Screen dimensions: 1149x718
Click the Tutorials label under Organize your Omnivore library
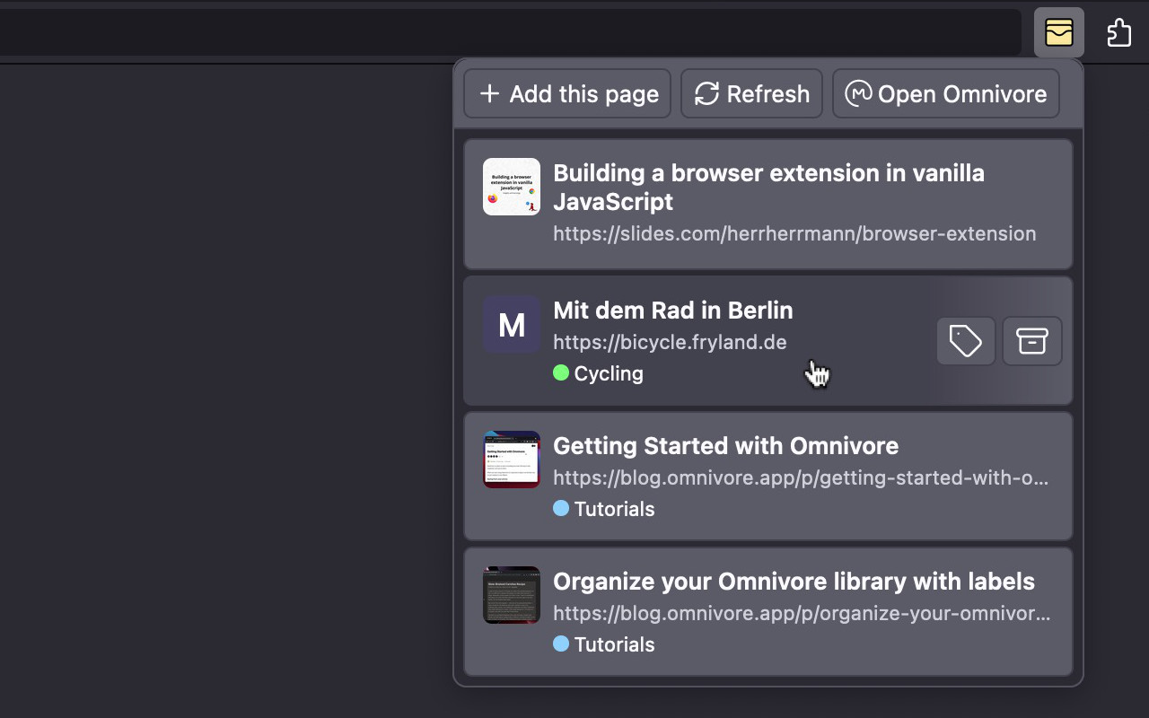click(604, 644)
